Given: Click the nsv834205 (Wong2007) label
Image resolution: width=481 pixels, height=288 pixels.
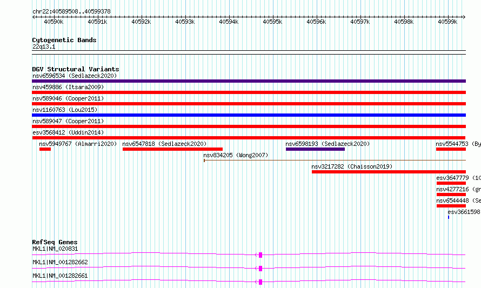Looking at the screenshot, I should tap(236, 155).
